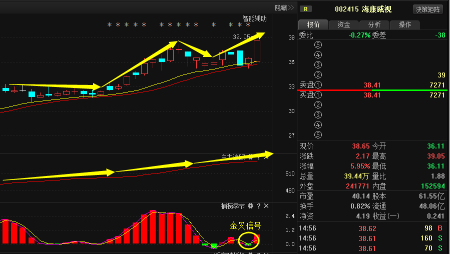Click the yellow R badge icon
This screenshot has width=450, height=254.
point(305,9)
